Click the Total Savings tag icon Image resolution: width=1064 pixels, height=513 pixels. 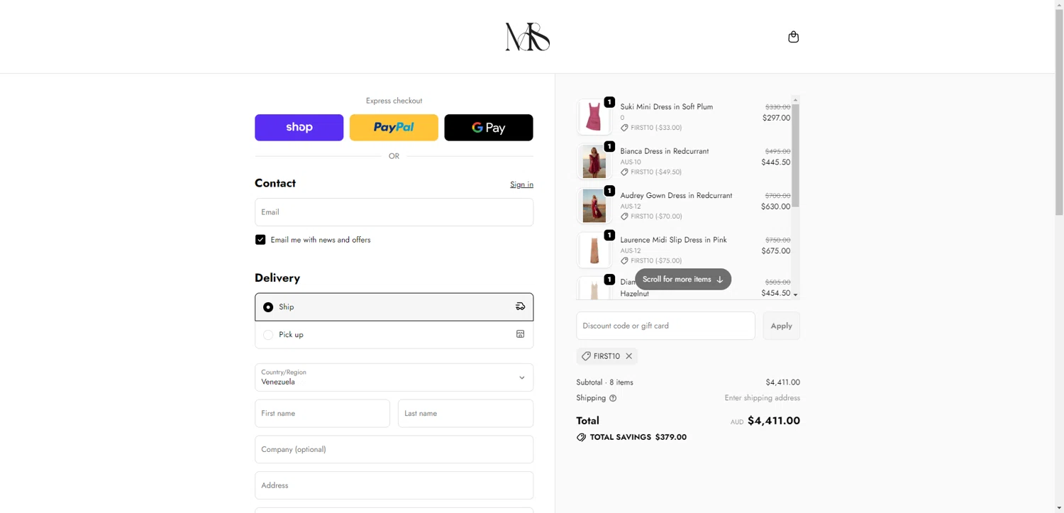point(581,437)
